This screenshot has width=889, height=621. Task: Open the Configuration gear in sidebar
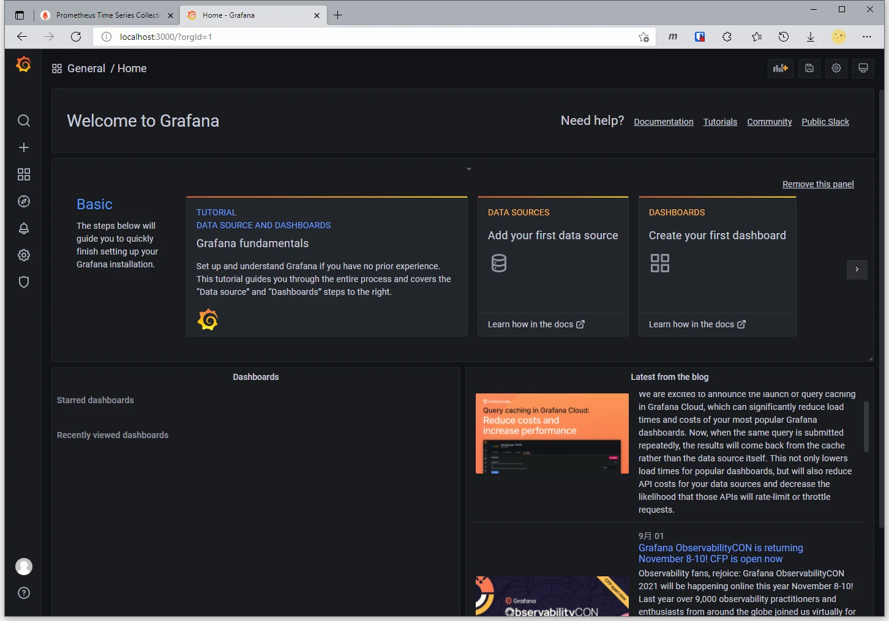pyautogui.click(x=24, y=255)
